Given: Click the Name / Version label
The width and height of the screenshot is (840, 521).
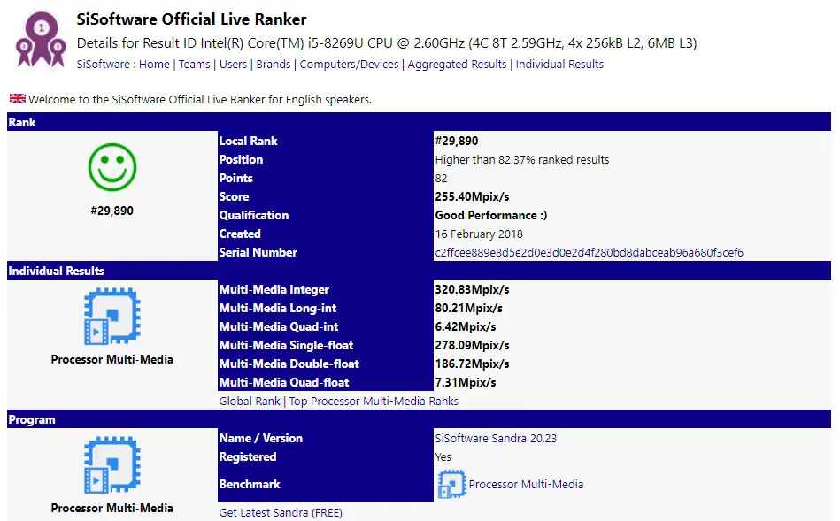Looking at the screenshot, I should coord(261,438).
